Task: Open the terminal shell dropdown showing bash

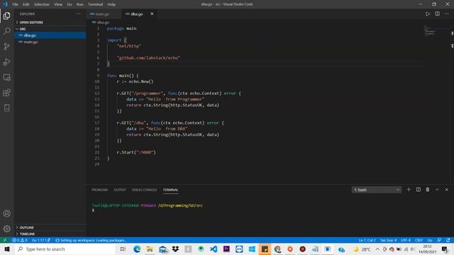Action: pyautogui.click(x=377, y=190)
